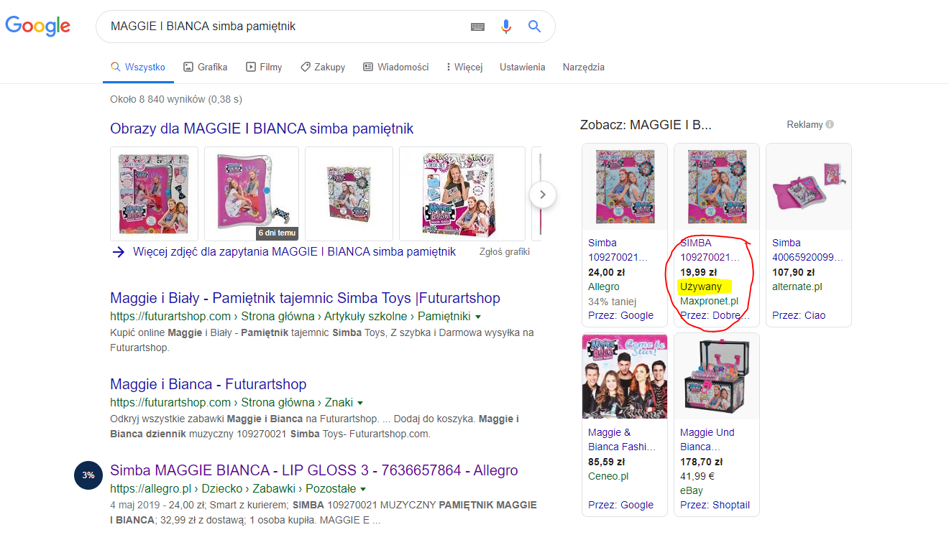Image resolution: width=949 pixels, height=545 pixels.
Task: Click Maggie Und Bianca eBay product image
Action: pos(717,376)
